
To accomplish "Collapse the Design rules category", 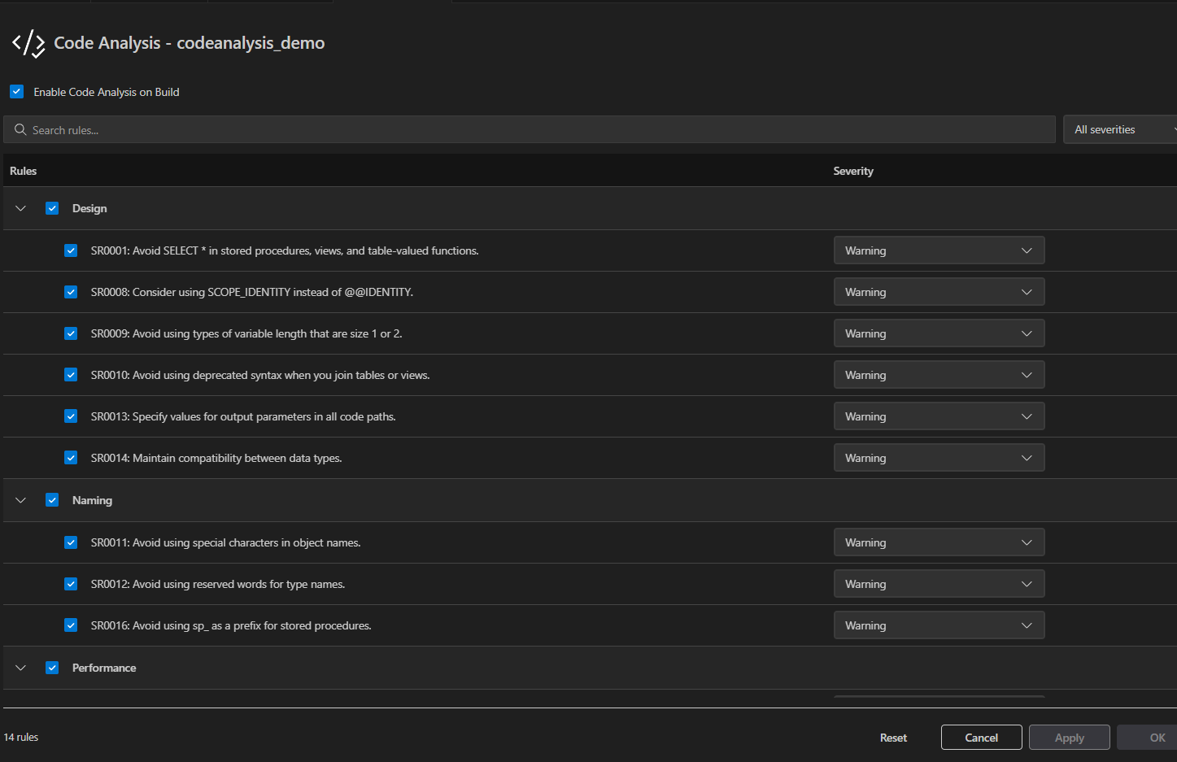I will point(20,208).
